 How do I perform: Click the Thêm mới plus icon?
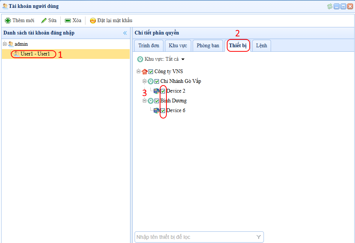(x=7, y=21)
